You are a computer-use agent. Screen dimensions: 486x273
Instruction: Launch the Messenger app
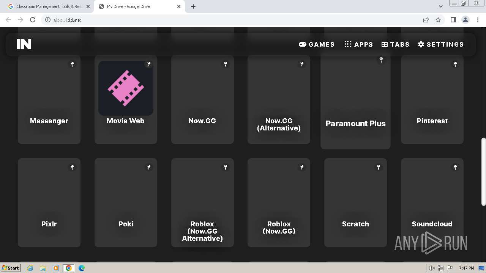(x=49, y=100)
